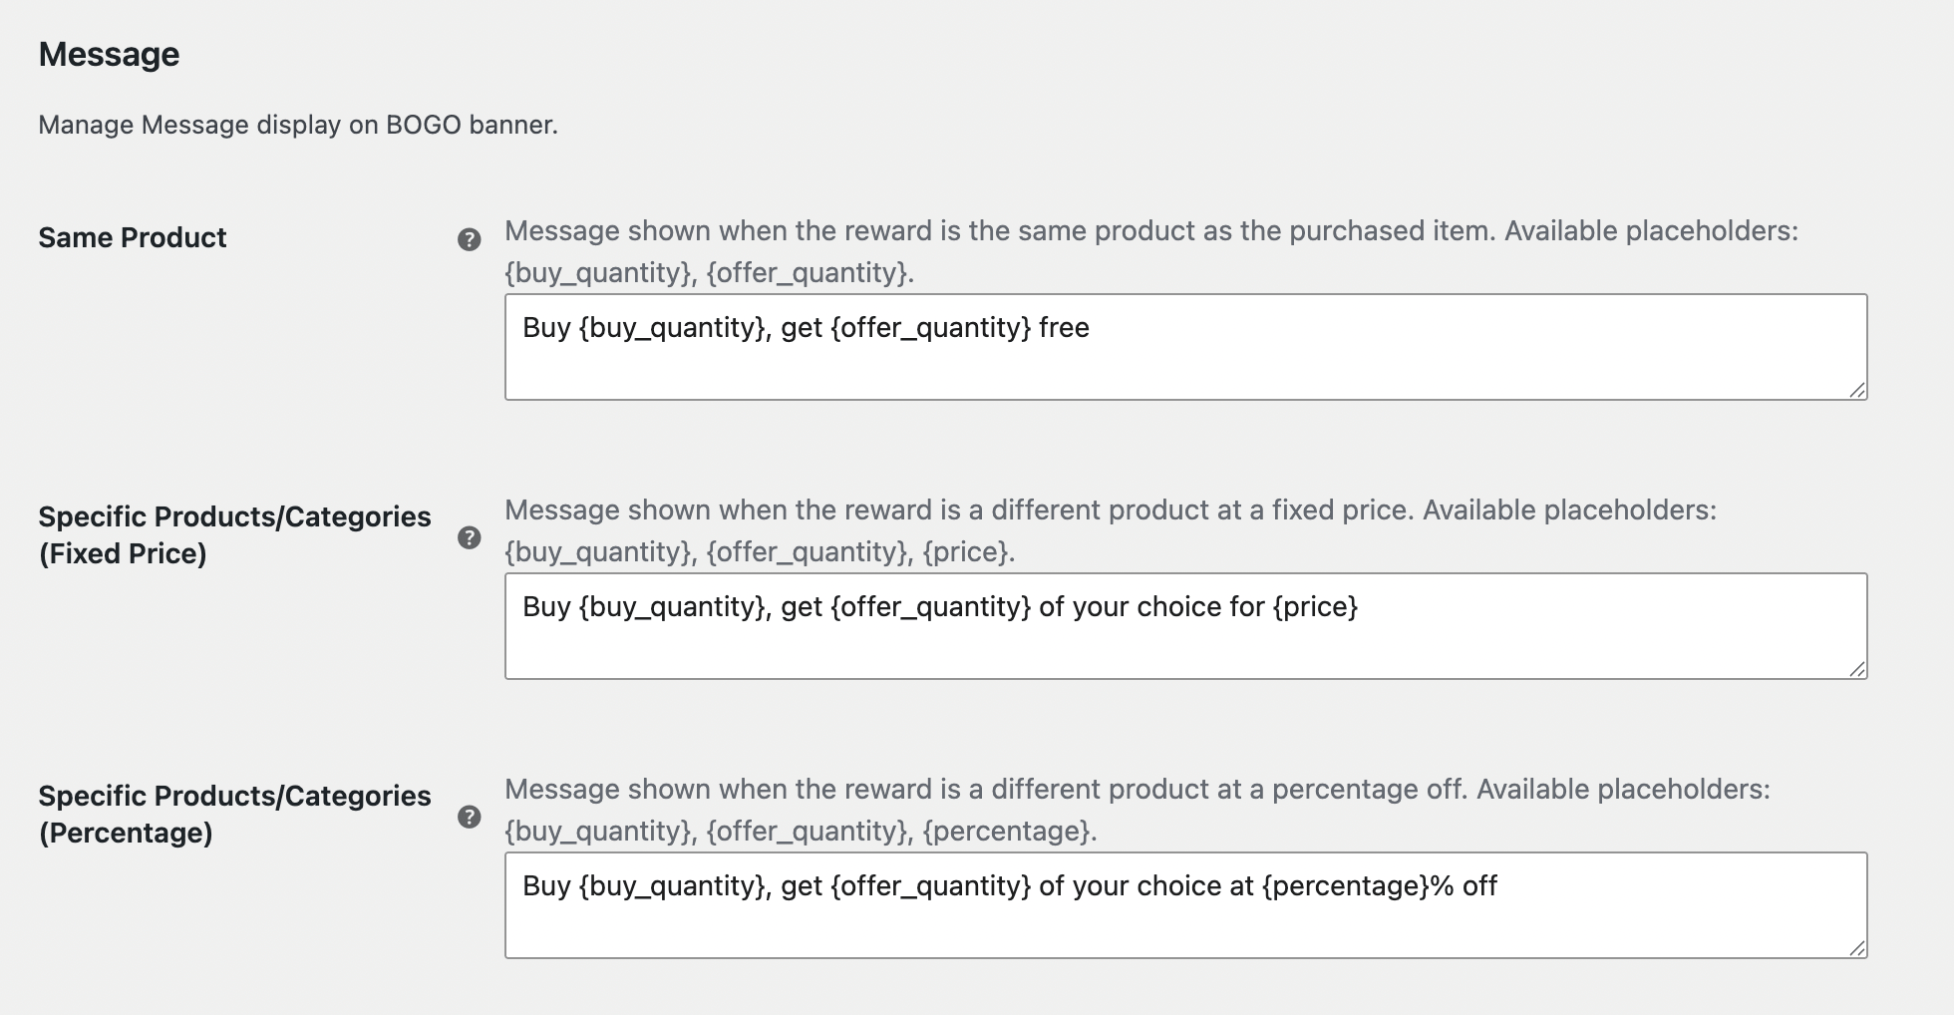1954x1015 pixels.
Task: Open the Fixed Price help tooltip icon
Action: tap(469, 537)
